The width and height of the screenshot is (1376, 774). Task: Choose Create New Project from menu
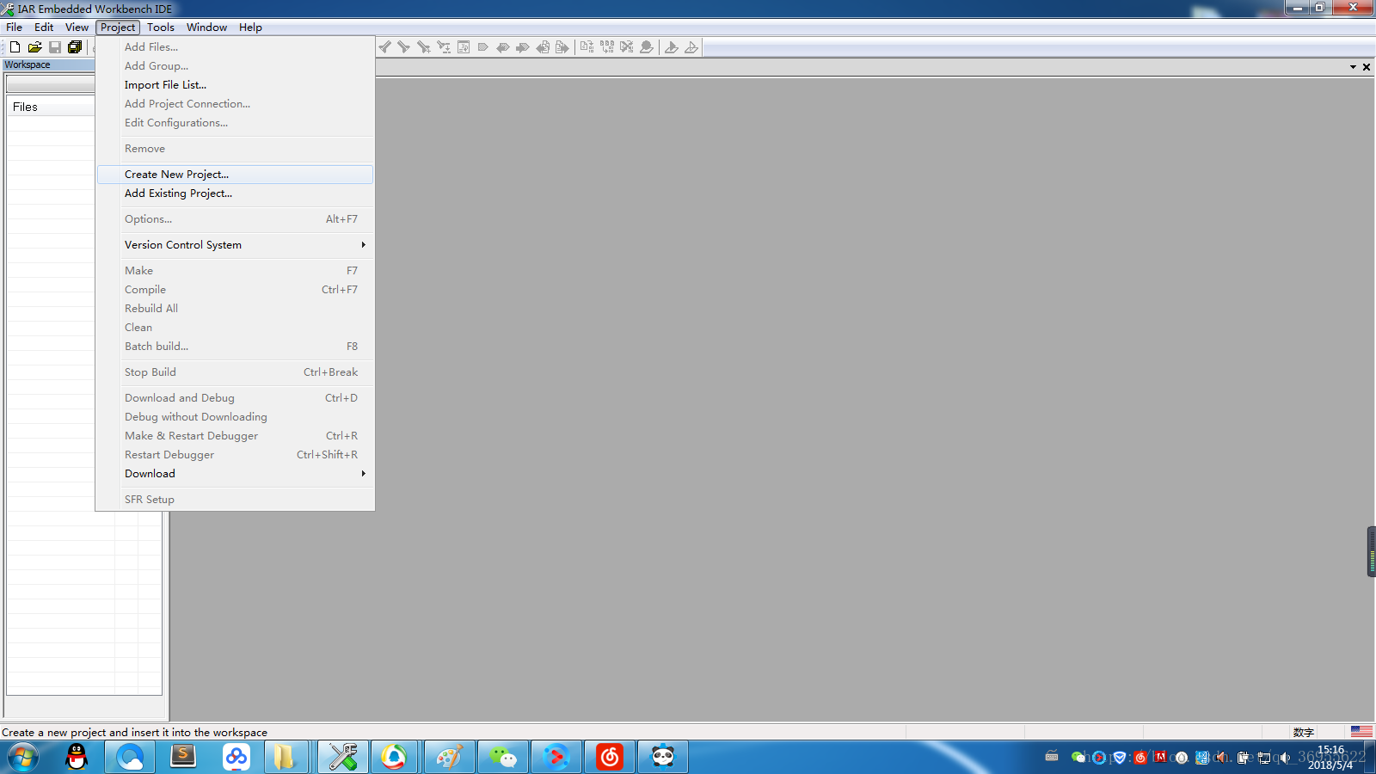[235, 175]
